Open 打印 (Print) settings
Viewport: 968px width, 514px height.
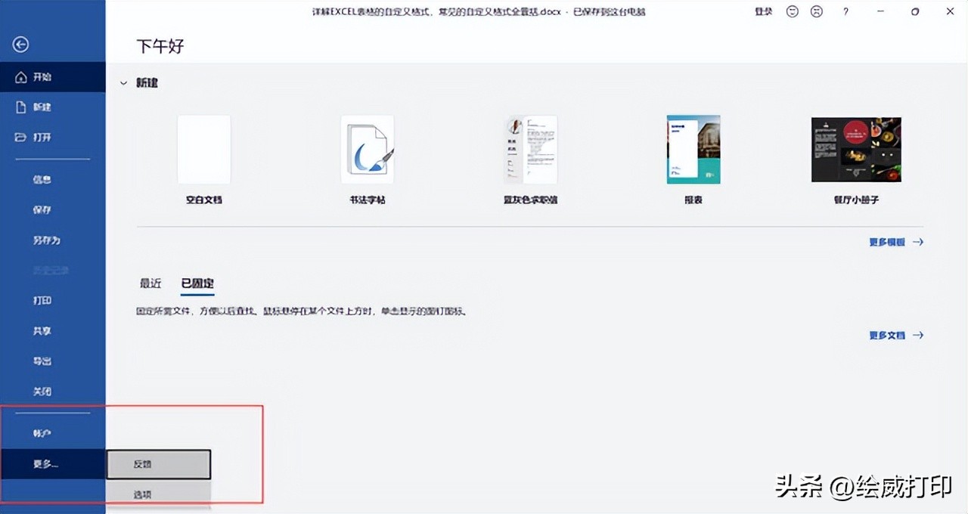click(42, 300)
